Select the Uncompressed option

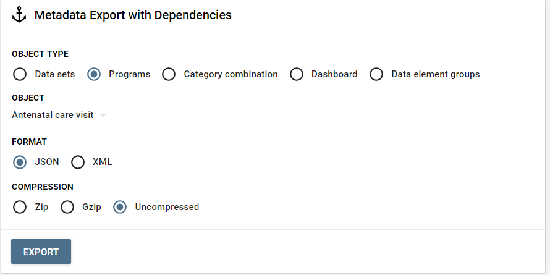120,207
